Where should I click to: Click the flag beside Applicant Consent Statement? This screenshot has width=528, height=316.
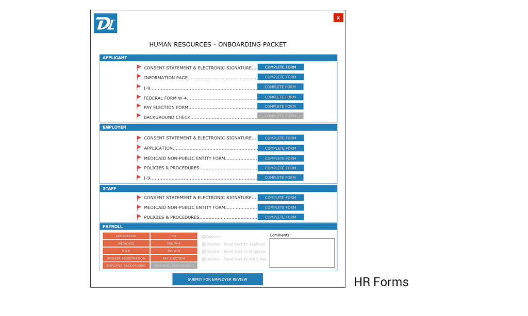point(139,67)
